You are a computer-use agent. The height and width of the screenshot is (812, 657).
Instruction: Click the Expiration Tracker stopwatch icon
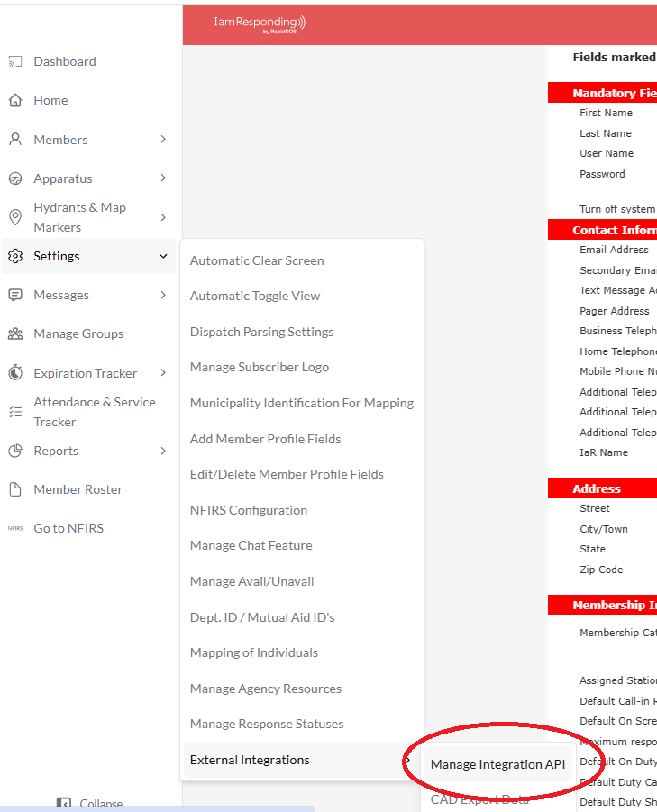point(15,373)
